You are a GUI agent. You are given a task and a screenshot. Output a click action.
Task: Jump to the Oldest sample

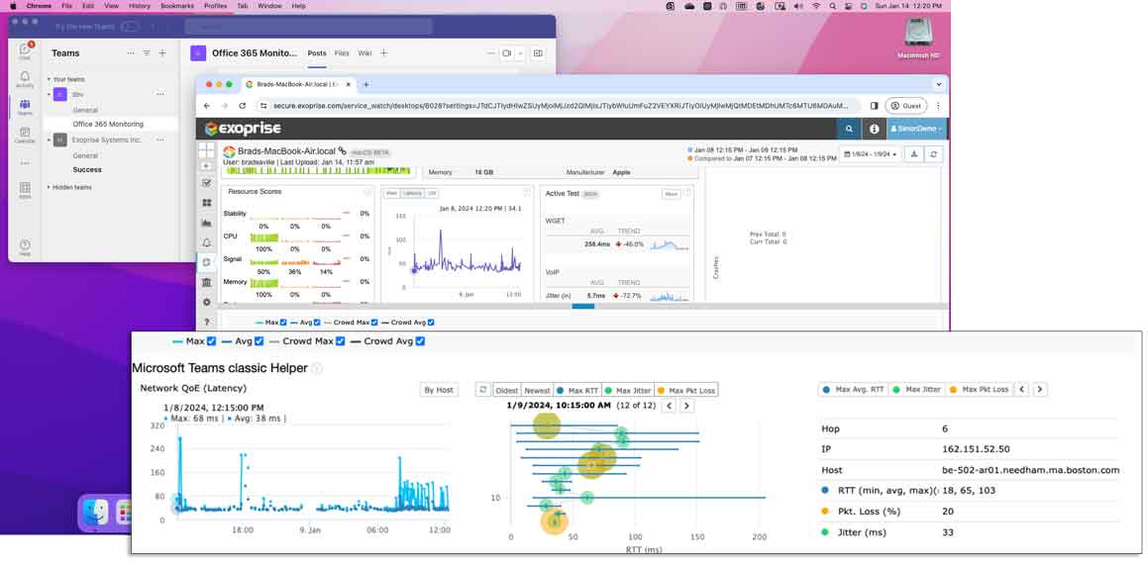pos(506,390)
